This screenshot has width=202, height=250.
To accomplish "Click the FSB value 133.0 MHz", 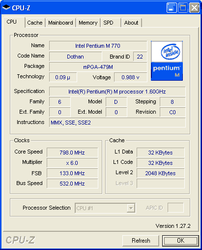I will (72, 173).
